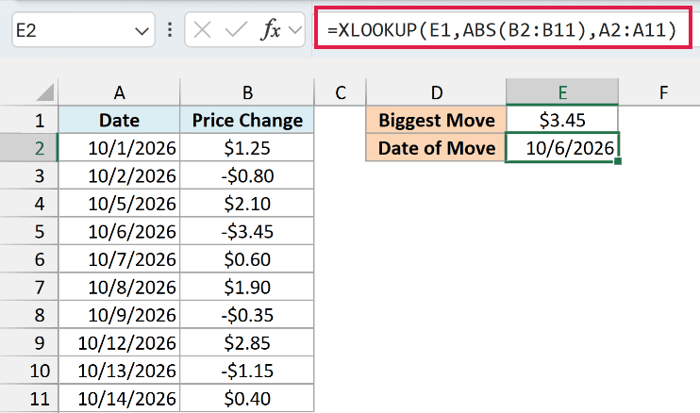
Task: Click the Price Change header cell
Action: (247, 120)
